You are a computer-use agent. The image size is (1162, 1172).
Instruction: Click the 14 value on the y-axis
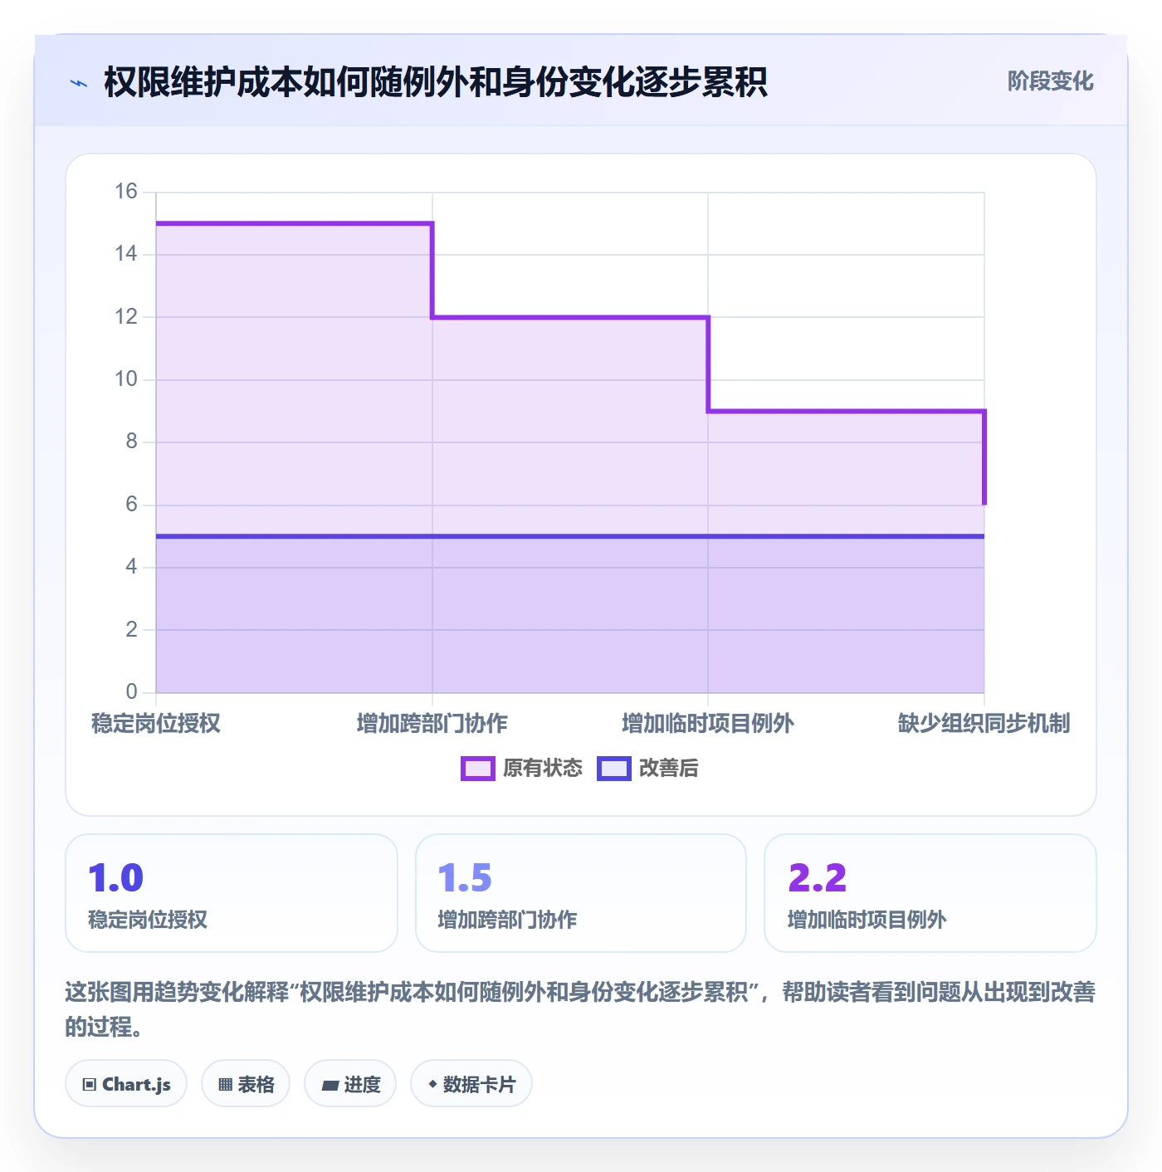(126, 254)
